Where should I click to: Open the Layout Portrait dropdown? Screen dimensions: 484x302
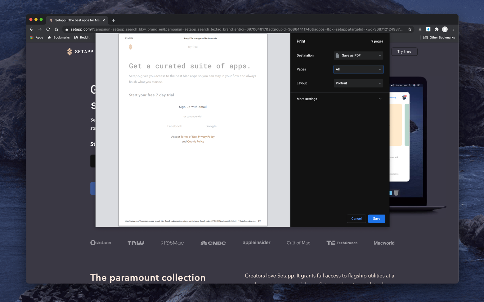(x=358, y=83)
